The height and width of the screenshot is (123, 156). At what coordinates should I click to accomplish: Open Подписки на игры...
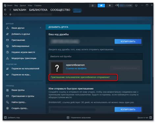[x=21, y=75]
